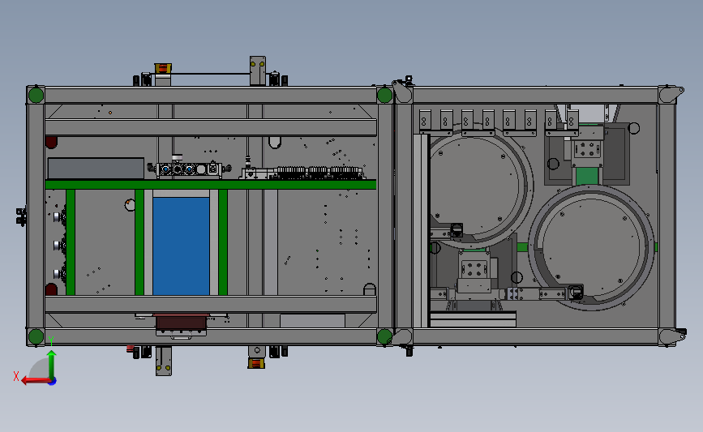Select the orange coil part above the frame
Image resolution: width=703 pixels, height=432 pixels.
click(163, 69)
